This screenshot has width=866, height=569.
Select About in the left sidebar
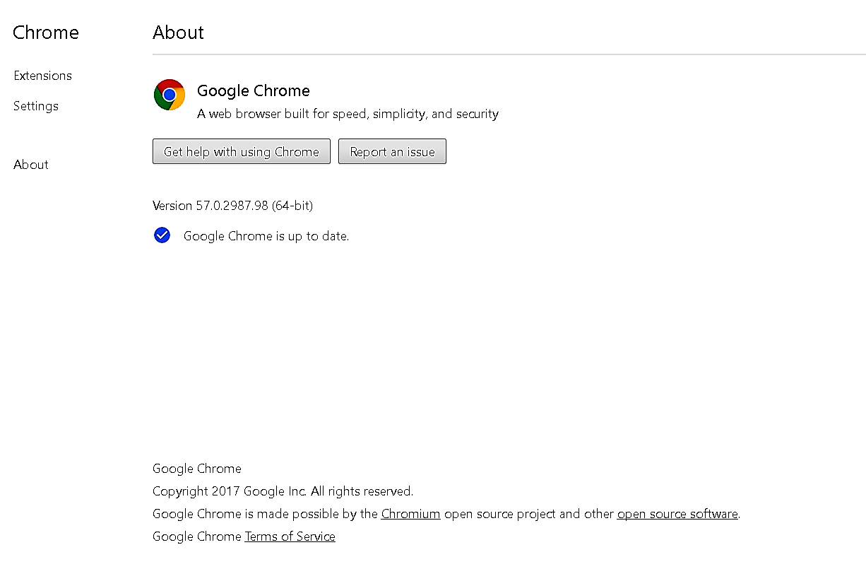click(31, 165)
